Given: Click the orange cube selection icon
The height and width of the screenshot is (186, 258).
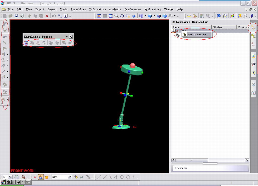Looking at the screenshot, I should click(x=46, y=177).
